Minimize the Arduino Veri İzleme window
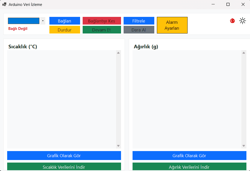The width and height of the screenshot is (250, 171). [213, 4]
